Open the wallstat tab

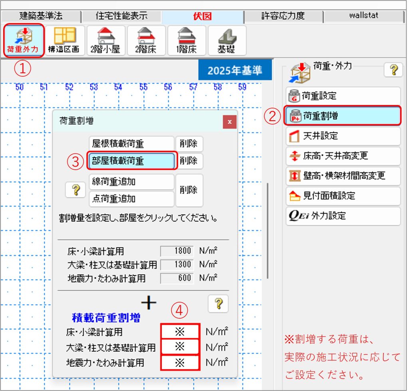click(x=363, y=16)
